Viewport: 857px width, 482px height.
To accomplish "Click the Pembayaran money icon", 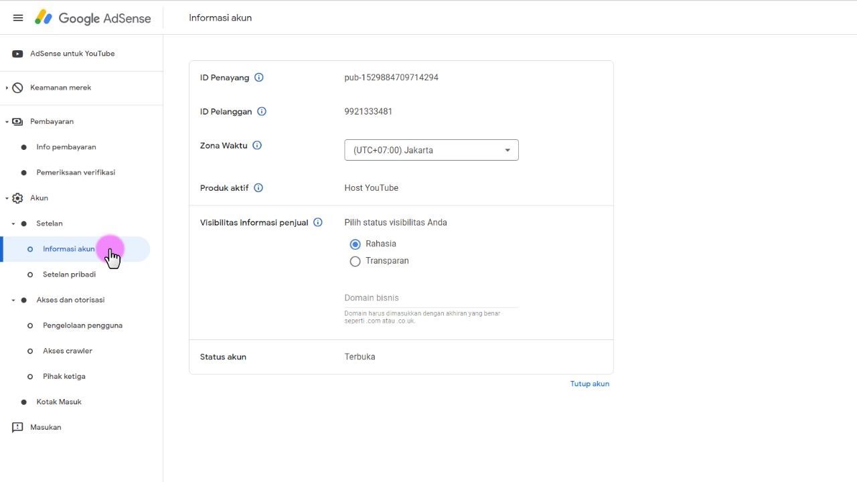I will pos(17,122).
